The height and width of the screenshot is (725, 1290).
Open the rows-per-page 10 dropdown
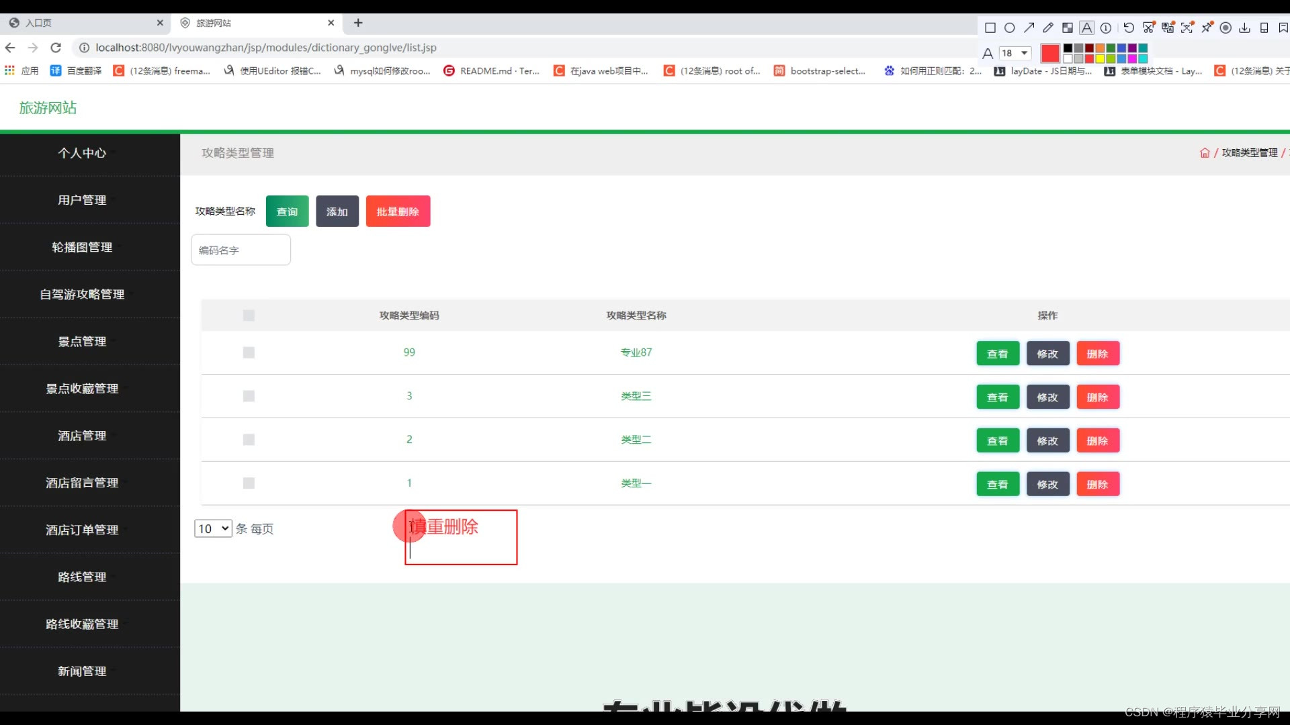(x=213, y=528)
